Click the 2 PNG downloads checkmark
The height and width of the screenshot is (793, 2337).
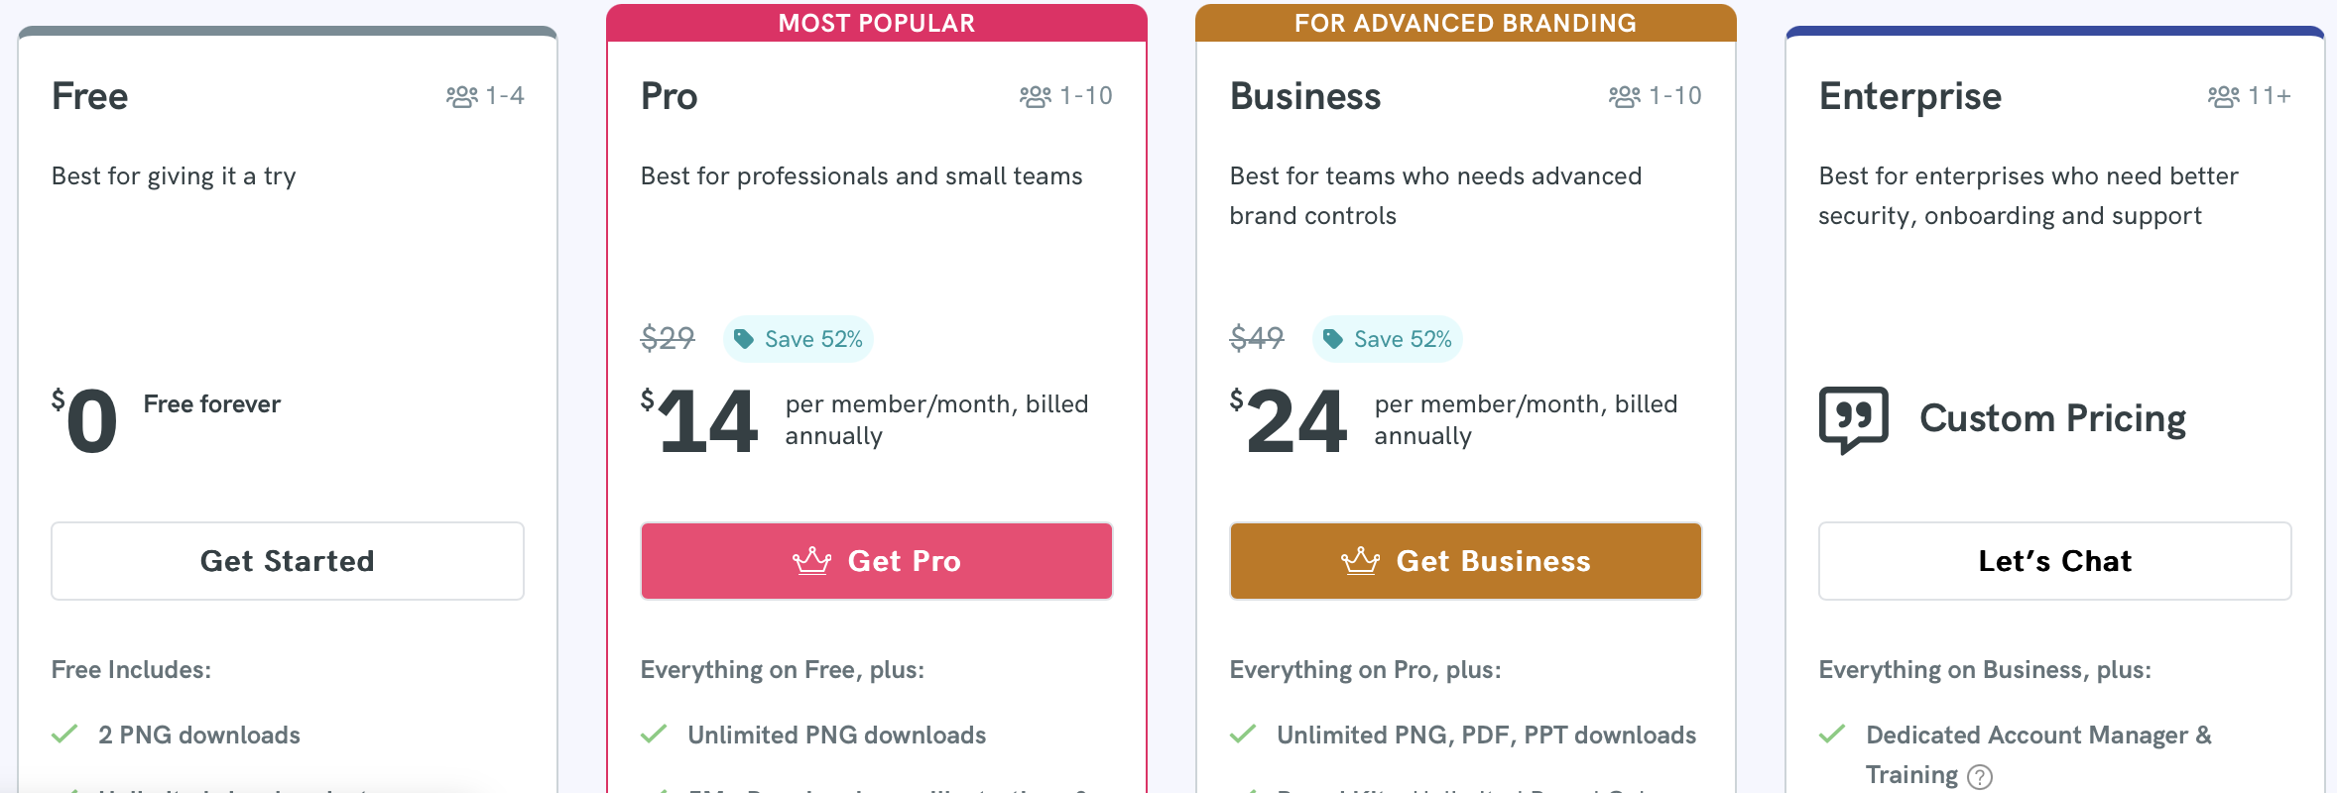[x=64, y=735]
